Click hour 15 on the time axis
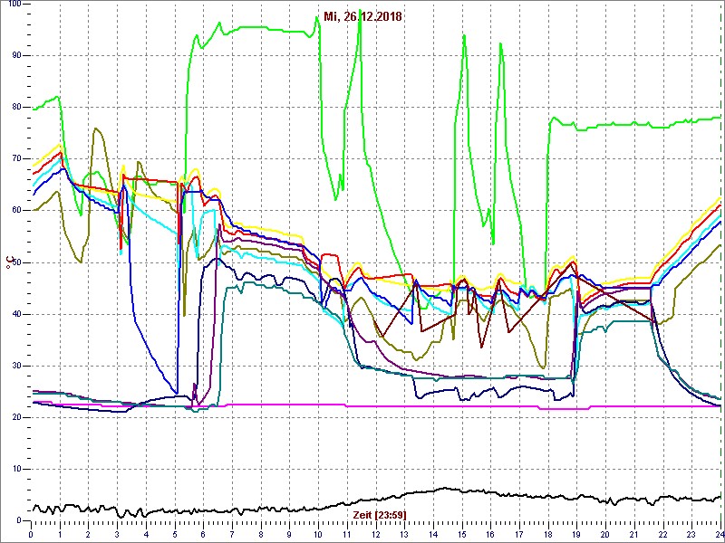The height and width of the screenshot is (543, 725). click(461, 534)
